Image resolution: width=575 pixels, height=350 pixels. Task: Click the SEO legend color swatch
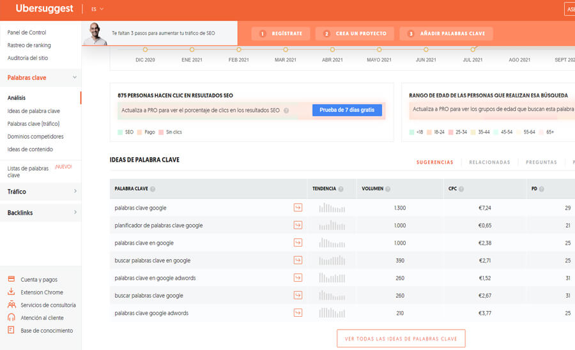coord(120,132)
